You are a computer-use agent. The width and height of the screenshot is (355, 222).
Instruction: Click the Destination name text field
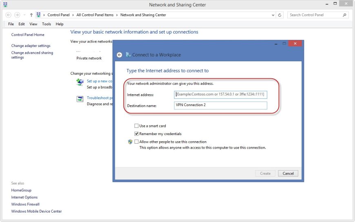pyautogui.click(x=220, y=105)
